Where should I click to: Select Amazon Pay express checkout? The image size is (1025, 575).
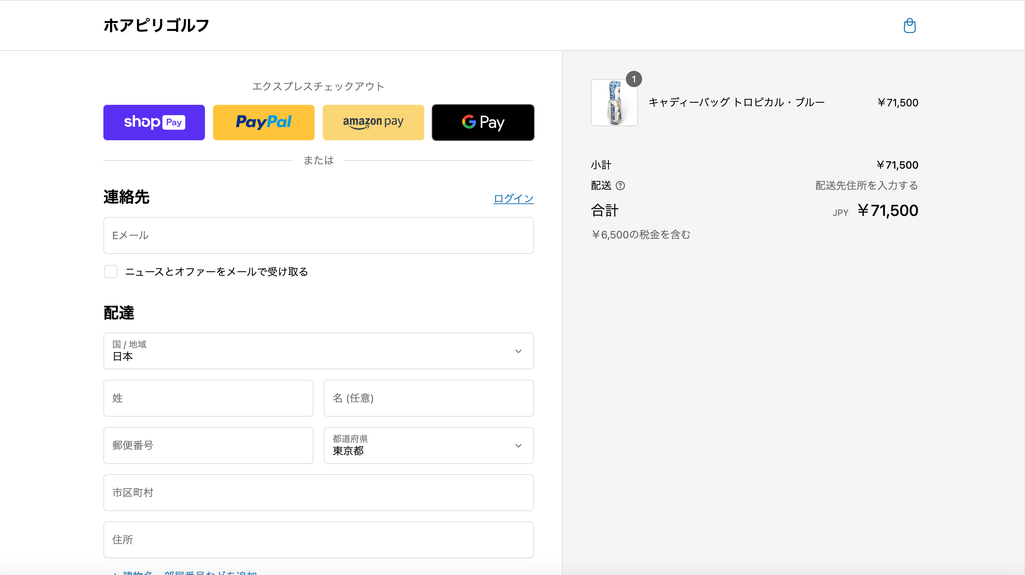point(373,123)
